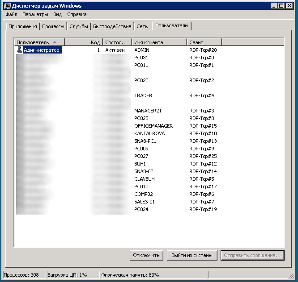Click the Администратор user icon
Image resolution: width=298 pixels, height=282 pixels.
[x=19, y=50]
